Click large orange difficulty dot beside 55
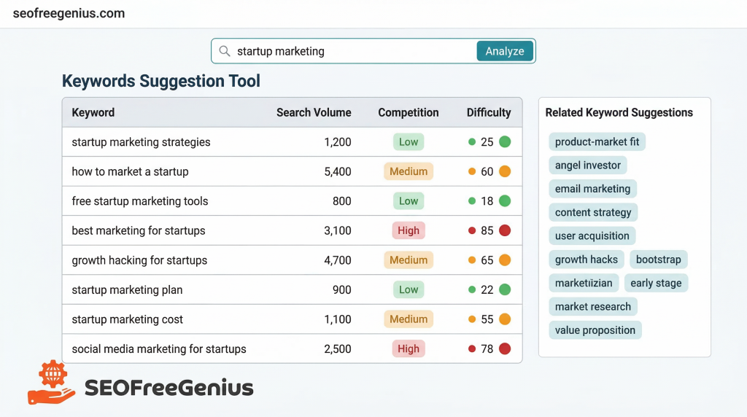 (x=505, y=319)
